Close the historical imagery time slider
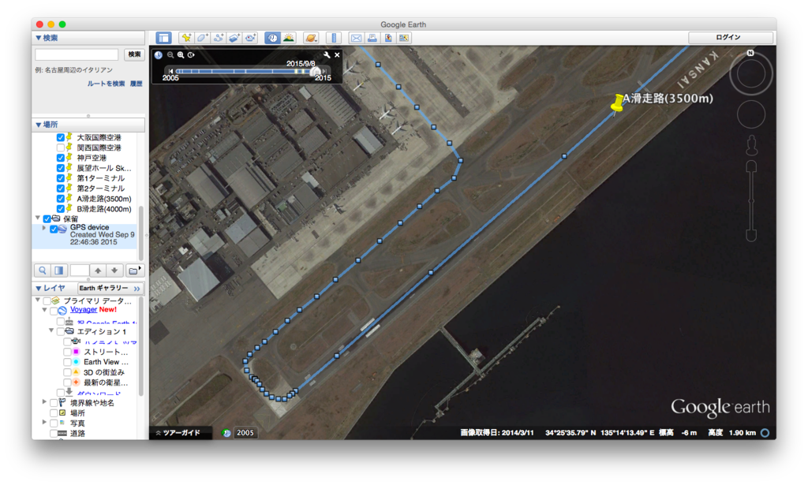Image resolution: width=808 pixels, height=485 pixels. pos(337,54)
